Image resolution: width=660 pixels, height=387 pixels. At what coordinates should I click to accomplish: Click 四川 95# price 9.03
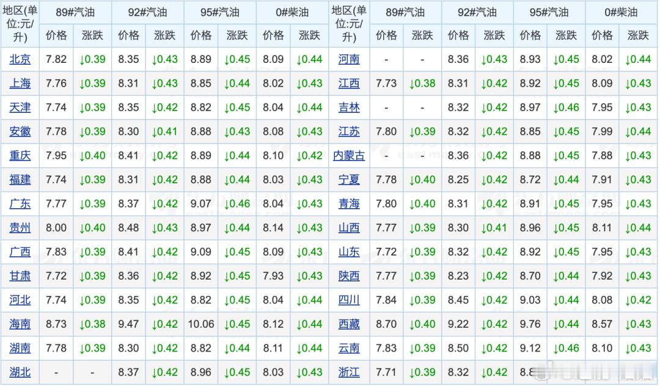tap(530, 300)
